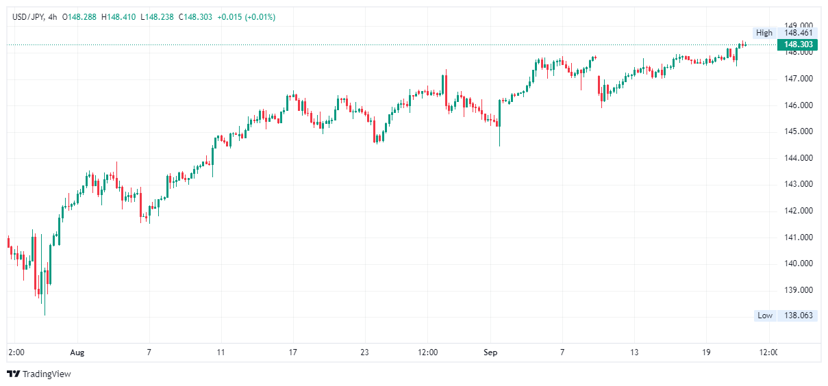
Task: Click the +0.015 (+0.01%) change value
Action: [x=246, y=17]
